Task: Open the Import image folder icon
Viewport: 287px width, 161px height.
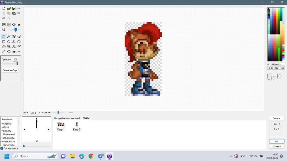Action: click(9, 8)
